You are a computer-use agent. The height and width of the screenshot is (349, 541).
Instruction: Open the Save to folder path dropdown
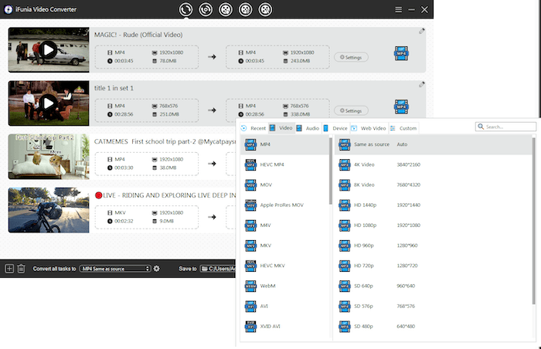point(217,269)
